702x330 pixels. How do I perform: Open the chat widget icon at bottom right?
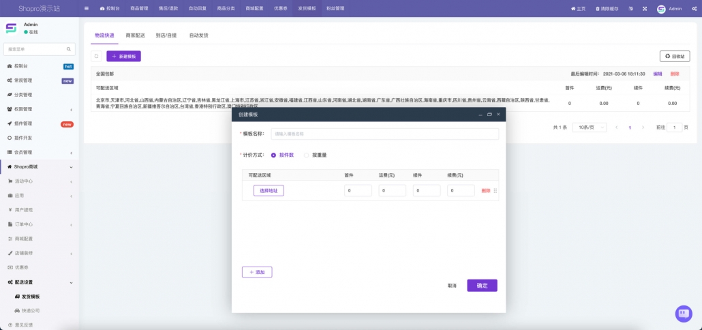click(x=683, y=314)
